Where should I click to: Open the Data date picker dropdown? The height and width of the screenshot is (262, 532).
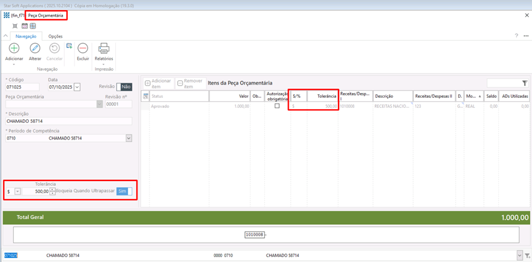[x=77, y=87]
